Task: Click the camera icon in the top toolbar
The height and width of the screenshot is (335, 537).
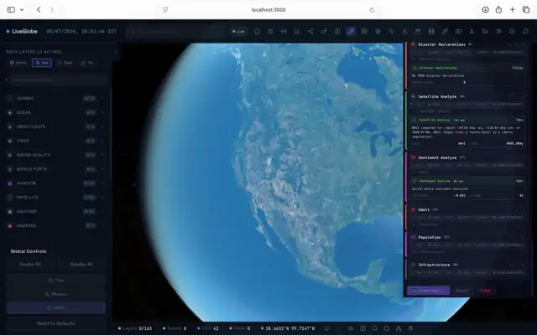Action: tap(458, 32)
